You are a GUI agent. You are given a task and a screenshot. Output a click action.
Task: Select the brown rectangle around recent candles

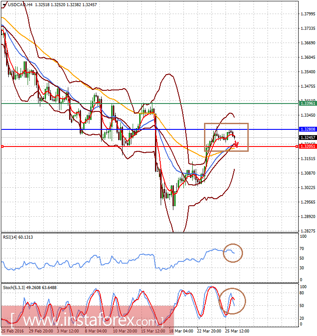tap(226, 124)
